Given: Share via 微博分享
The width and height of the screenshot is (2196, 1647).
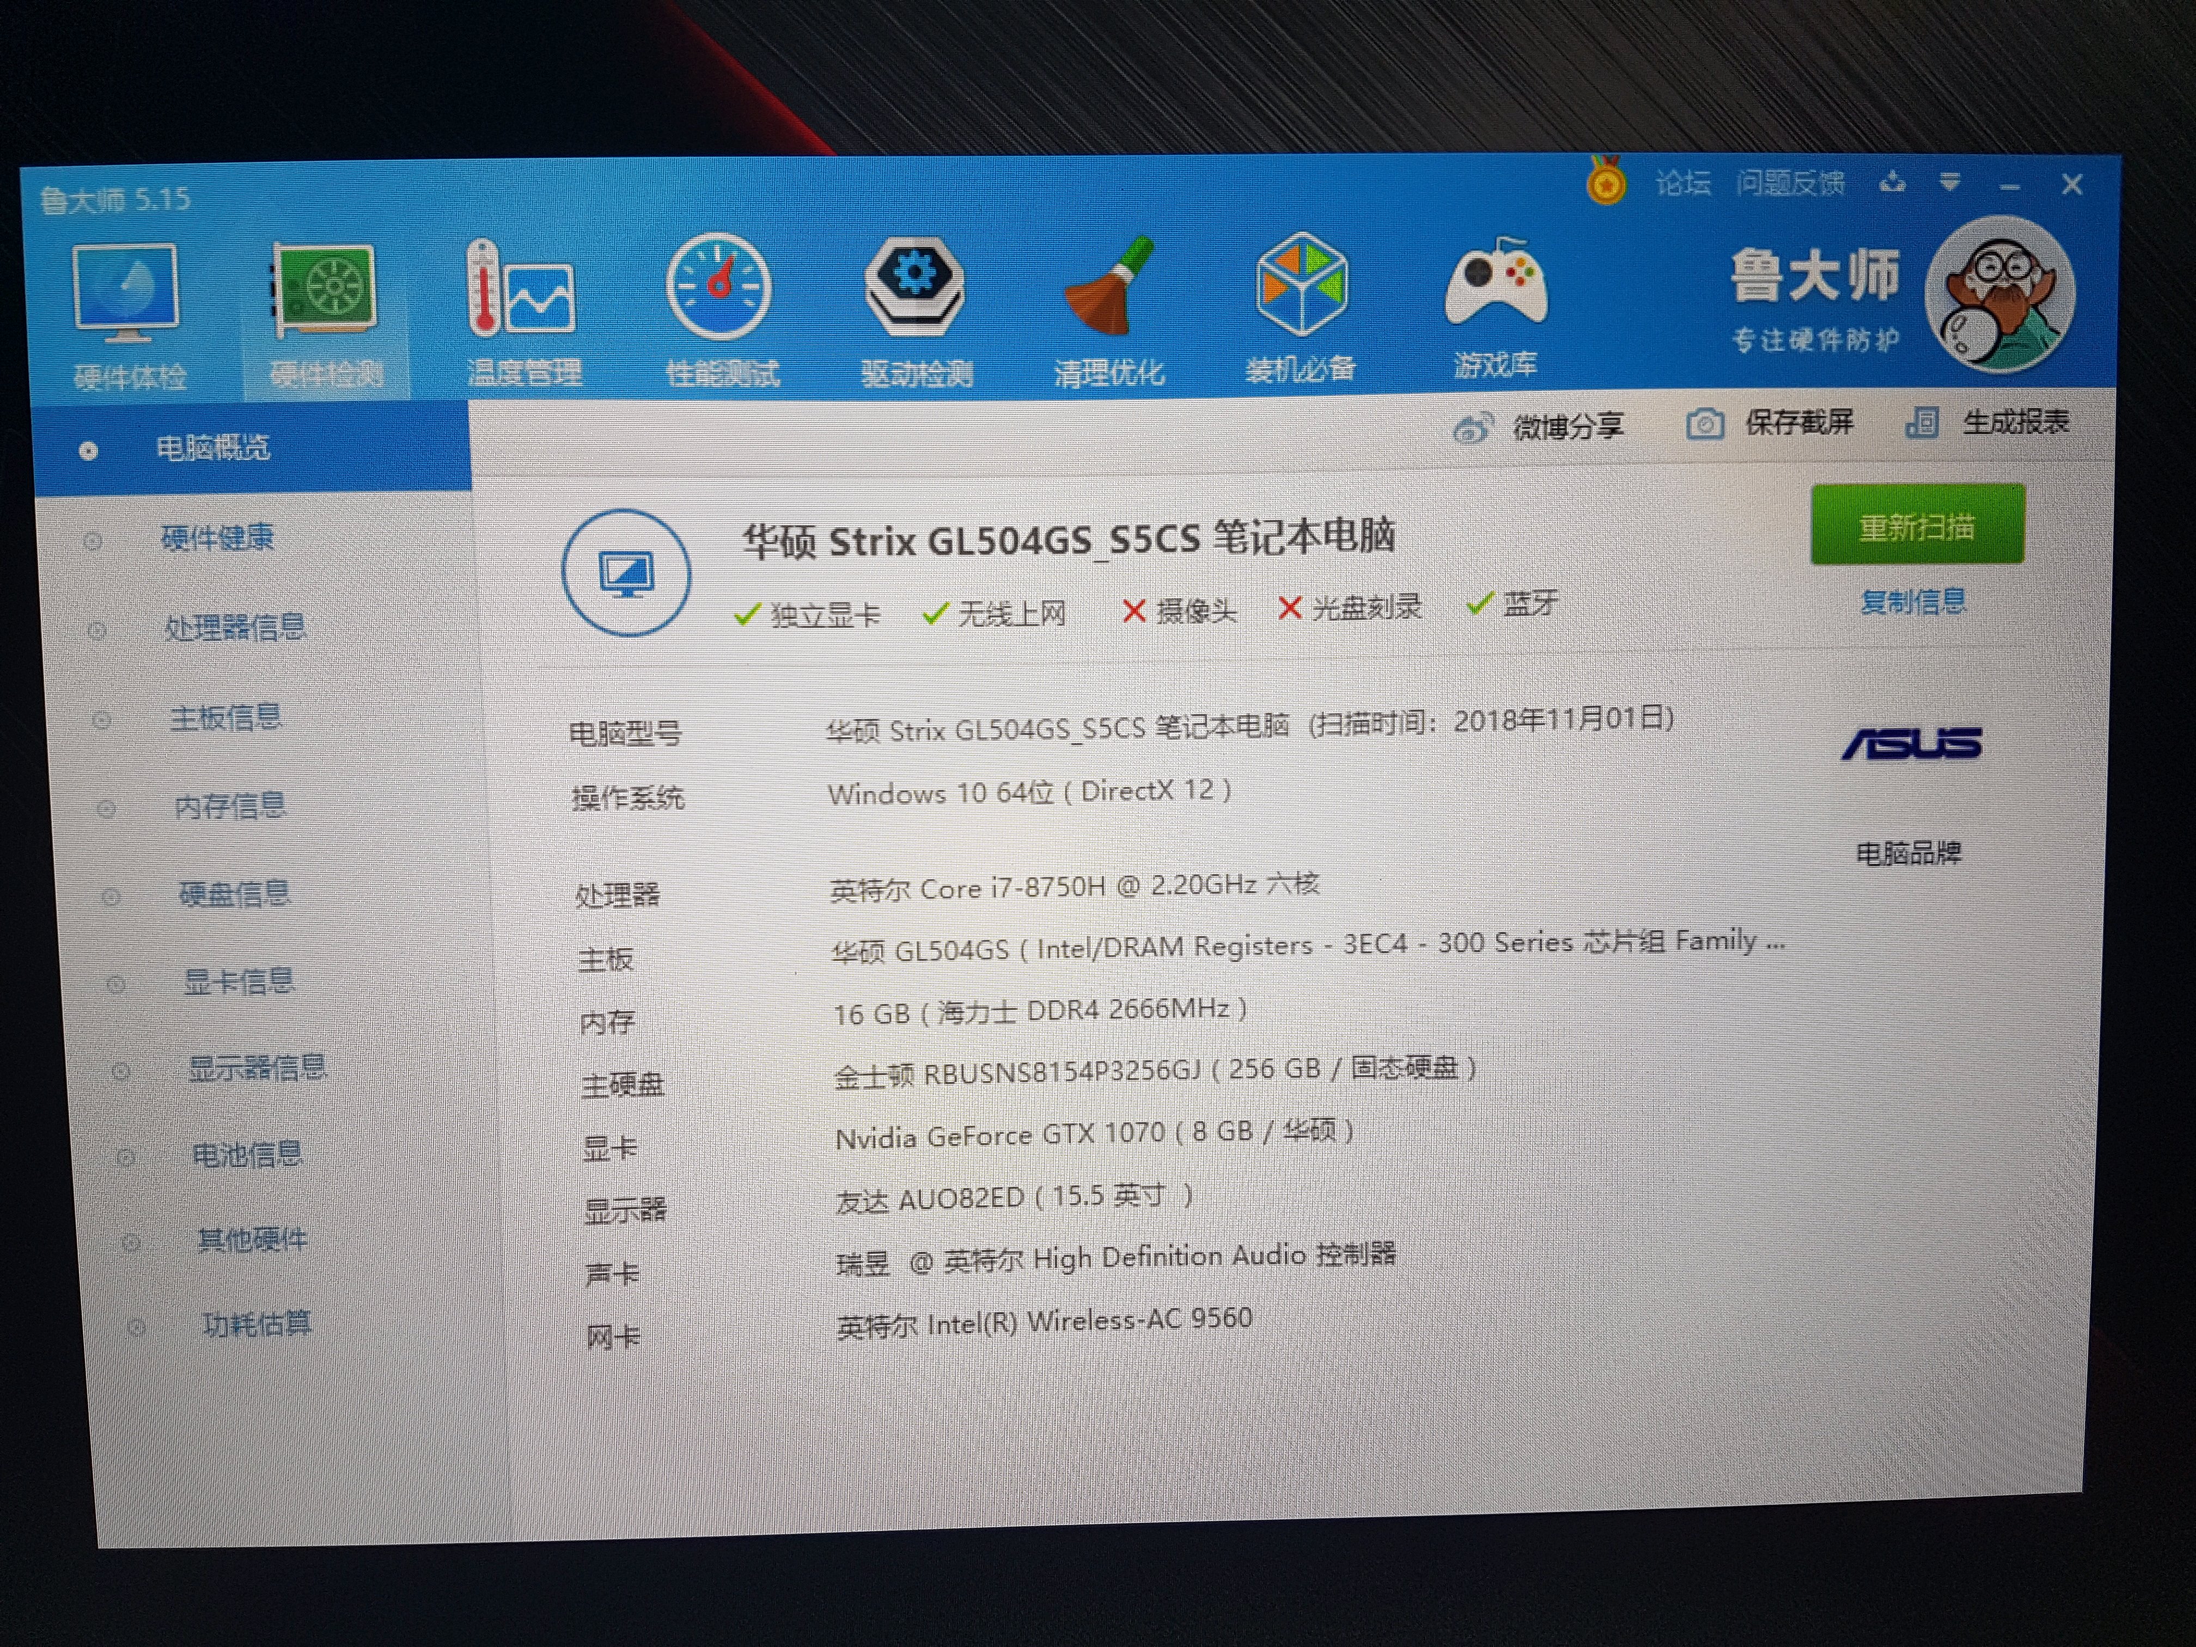Looking at the screenshot, I should click(1539, 427).
